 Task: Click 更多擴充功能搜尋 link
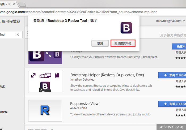[173, 35]
